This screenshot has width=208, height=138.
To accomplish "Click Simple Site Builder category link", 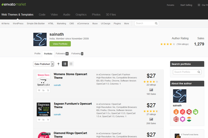I will 36,23.
